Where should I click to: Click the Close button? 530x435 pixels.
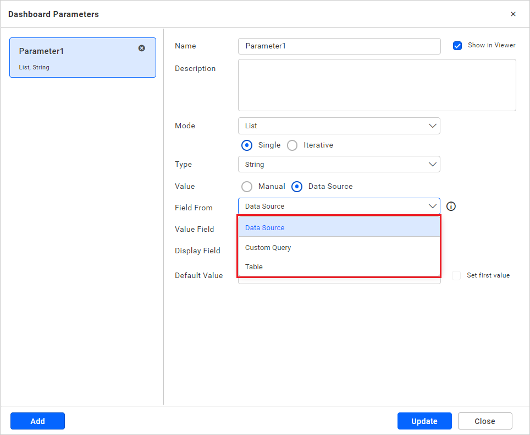point(485,421)
